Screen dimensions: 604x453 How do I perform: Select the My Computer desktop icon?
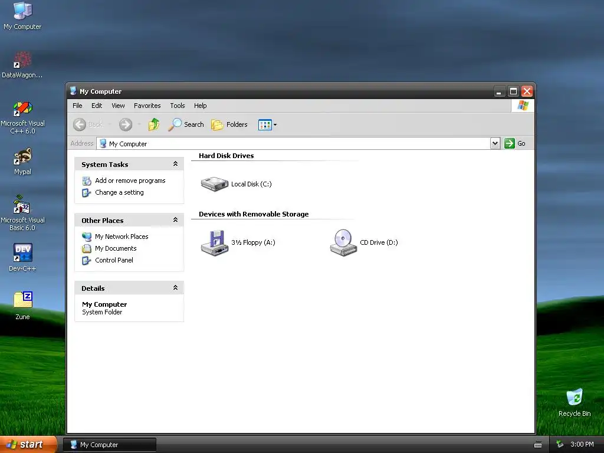(x=22, y=16)
